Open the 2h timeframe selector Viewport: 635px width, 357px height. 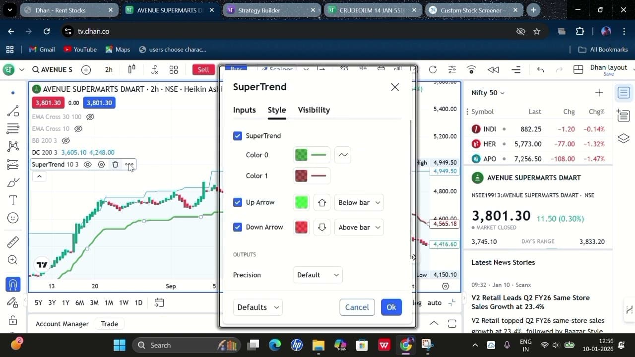(109, 69)
